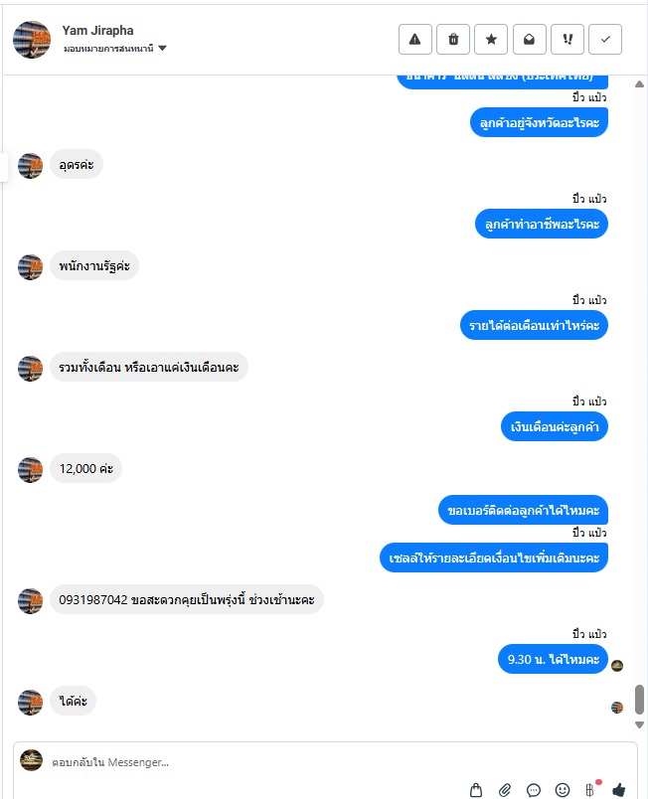Viewport: 648px width, 799px height.
Task: Open the emoji picker
Action: (563, 790)
